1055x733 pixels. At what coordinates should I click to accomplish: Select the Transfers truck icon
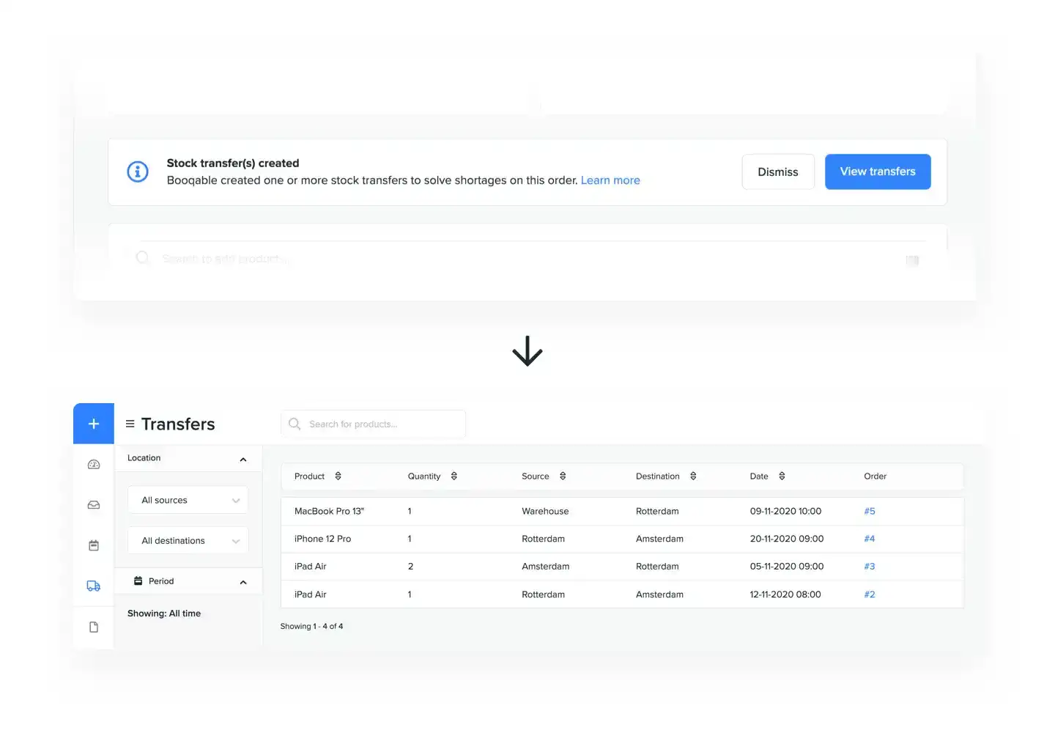click(93, 586)
